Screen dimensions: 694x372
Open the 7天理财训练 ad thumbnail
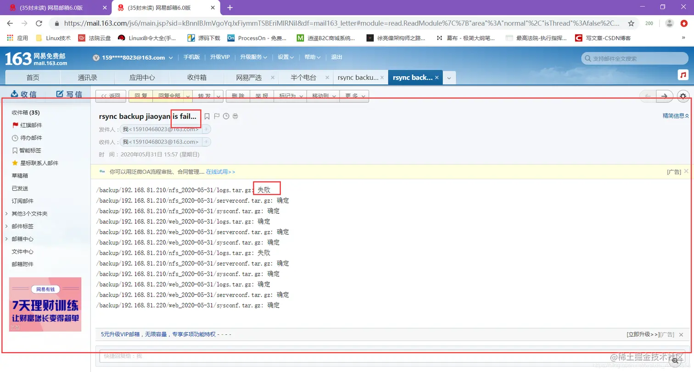(x=45, y=305)
